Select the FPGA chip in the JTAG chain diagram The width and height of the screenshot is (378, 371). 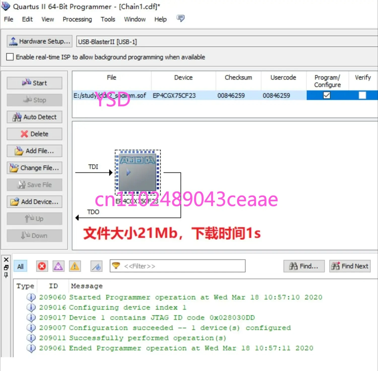[x=138, y=172]
